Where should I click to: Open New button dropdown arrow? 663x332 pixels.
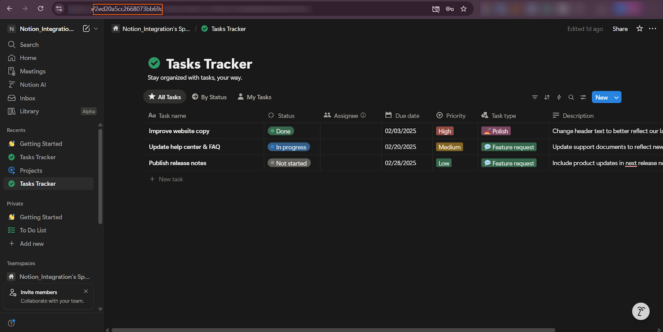point(617,97)
